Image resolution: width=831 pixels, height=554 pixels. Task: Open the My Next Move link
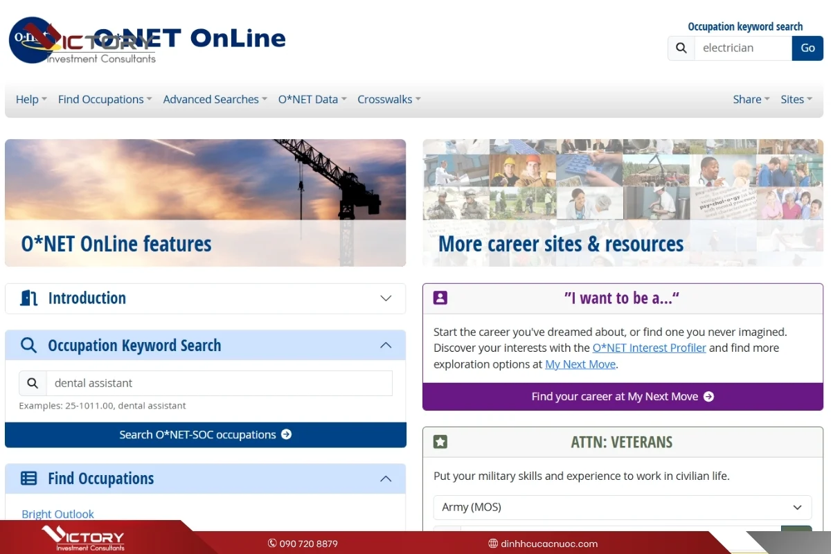(x=580, y=364)
